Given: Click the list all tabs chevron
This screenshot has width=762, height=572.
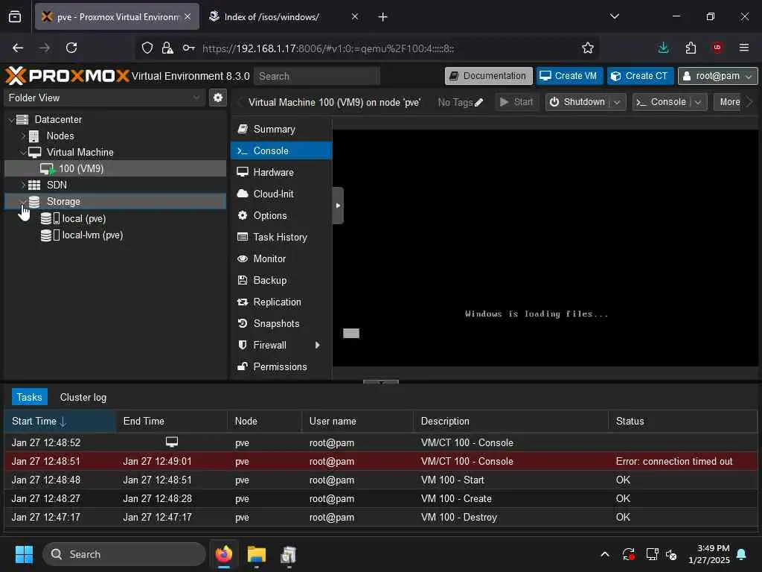Looking at the screenshot, I should [x=614, y=16].
